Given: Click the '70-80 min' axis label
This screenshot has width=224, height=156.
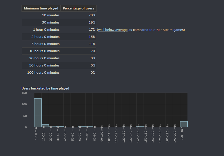Looking at the screenshot, I should [87, 133].
